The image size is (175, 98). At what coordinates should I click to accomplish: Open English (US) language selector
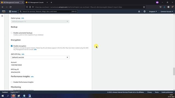pyautogui.click(x=15, y=92)
